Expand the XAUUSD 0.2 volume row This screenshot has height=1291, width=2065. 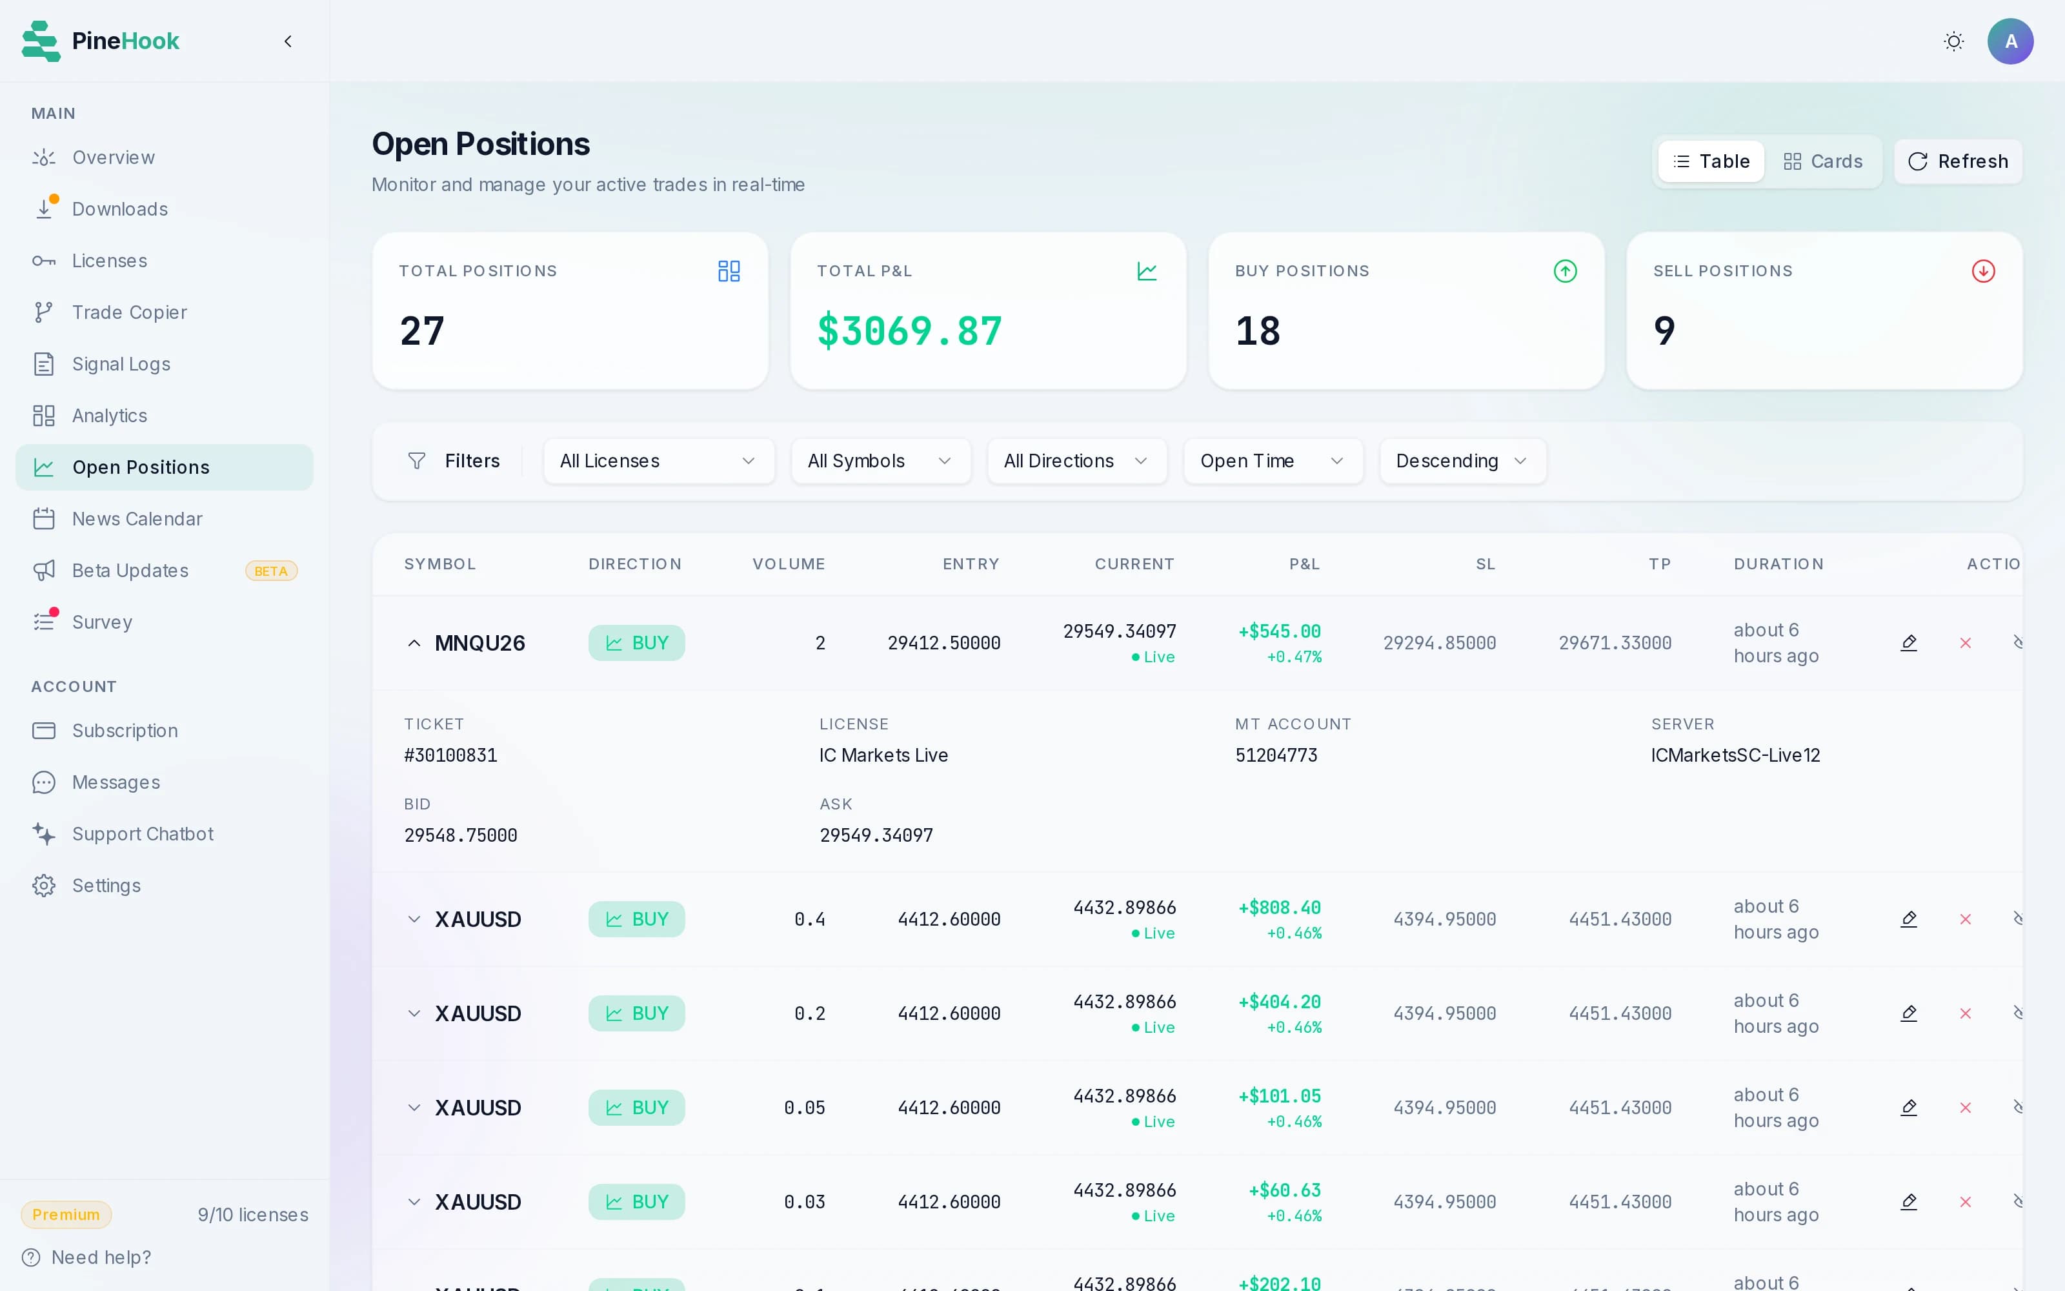click(414, 1013)
